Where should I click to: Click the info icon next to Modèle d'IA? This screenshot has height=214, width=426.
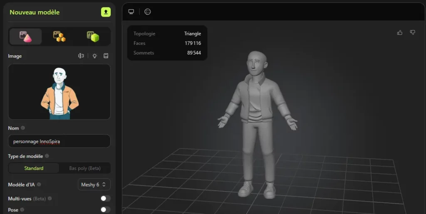point(39,184)
